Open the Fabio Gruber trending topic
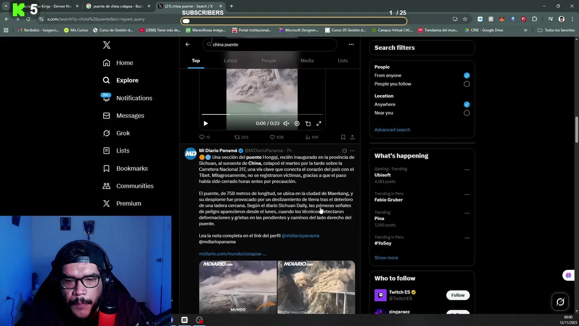This screenshot has width=579, height=326. click(389, 200)
